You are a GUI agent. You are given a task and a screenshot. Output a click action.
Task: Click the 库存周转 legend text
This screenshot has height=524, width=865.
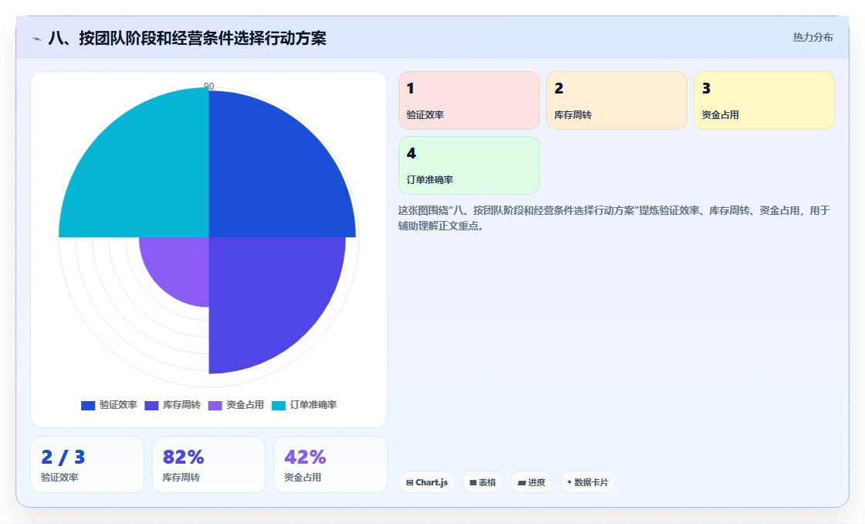[x=181, y=405]
